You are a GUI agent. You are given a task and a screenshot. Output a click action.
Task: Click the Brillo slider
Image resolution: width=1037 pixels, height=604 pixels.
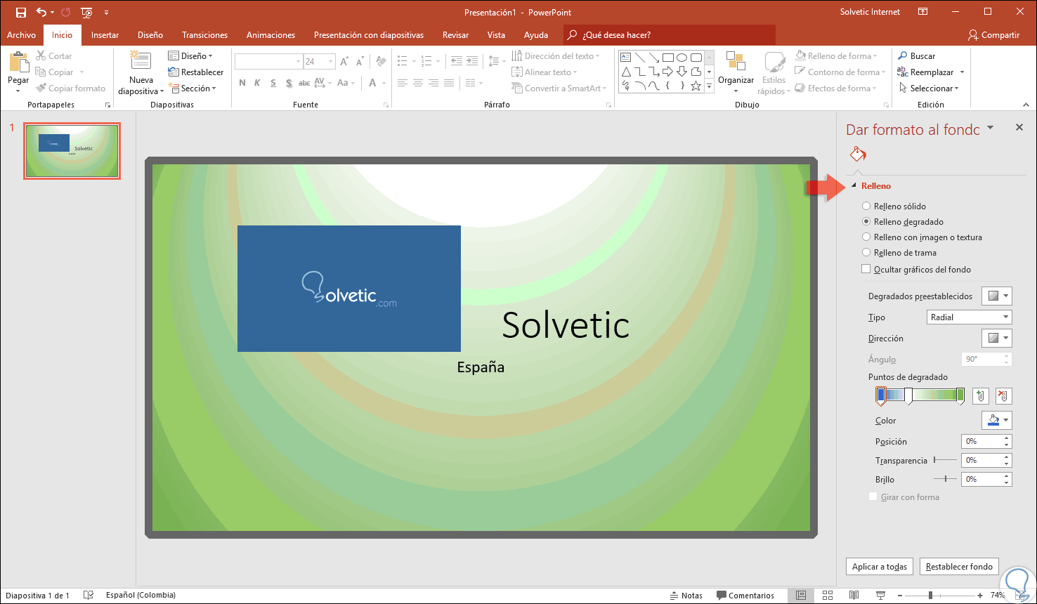click(x=945, y=479)
